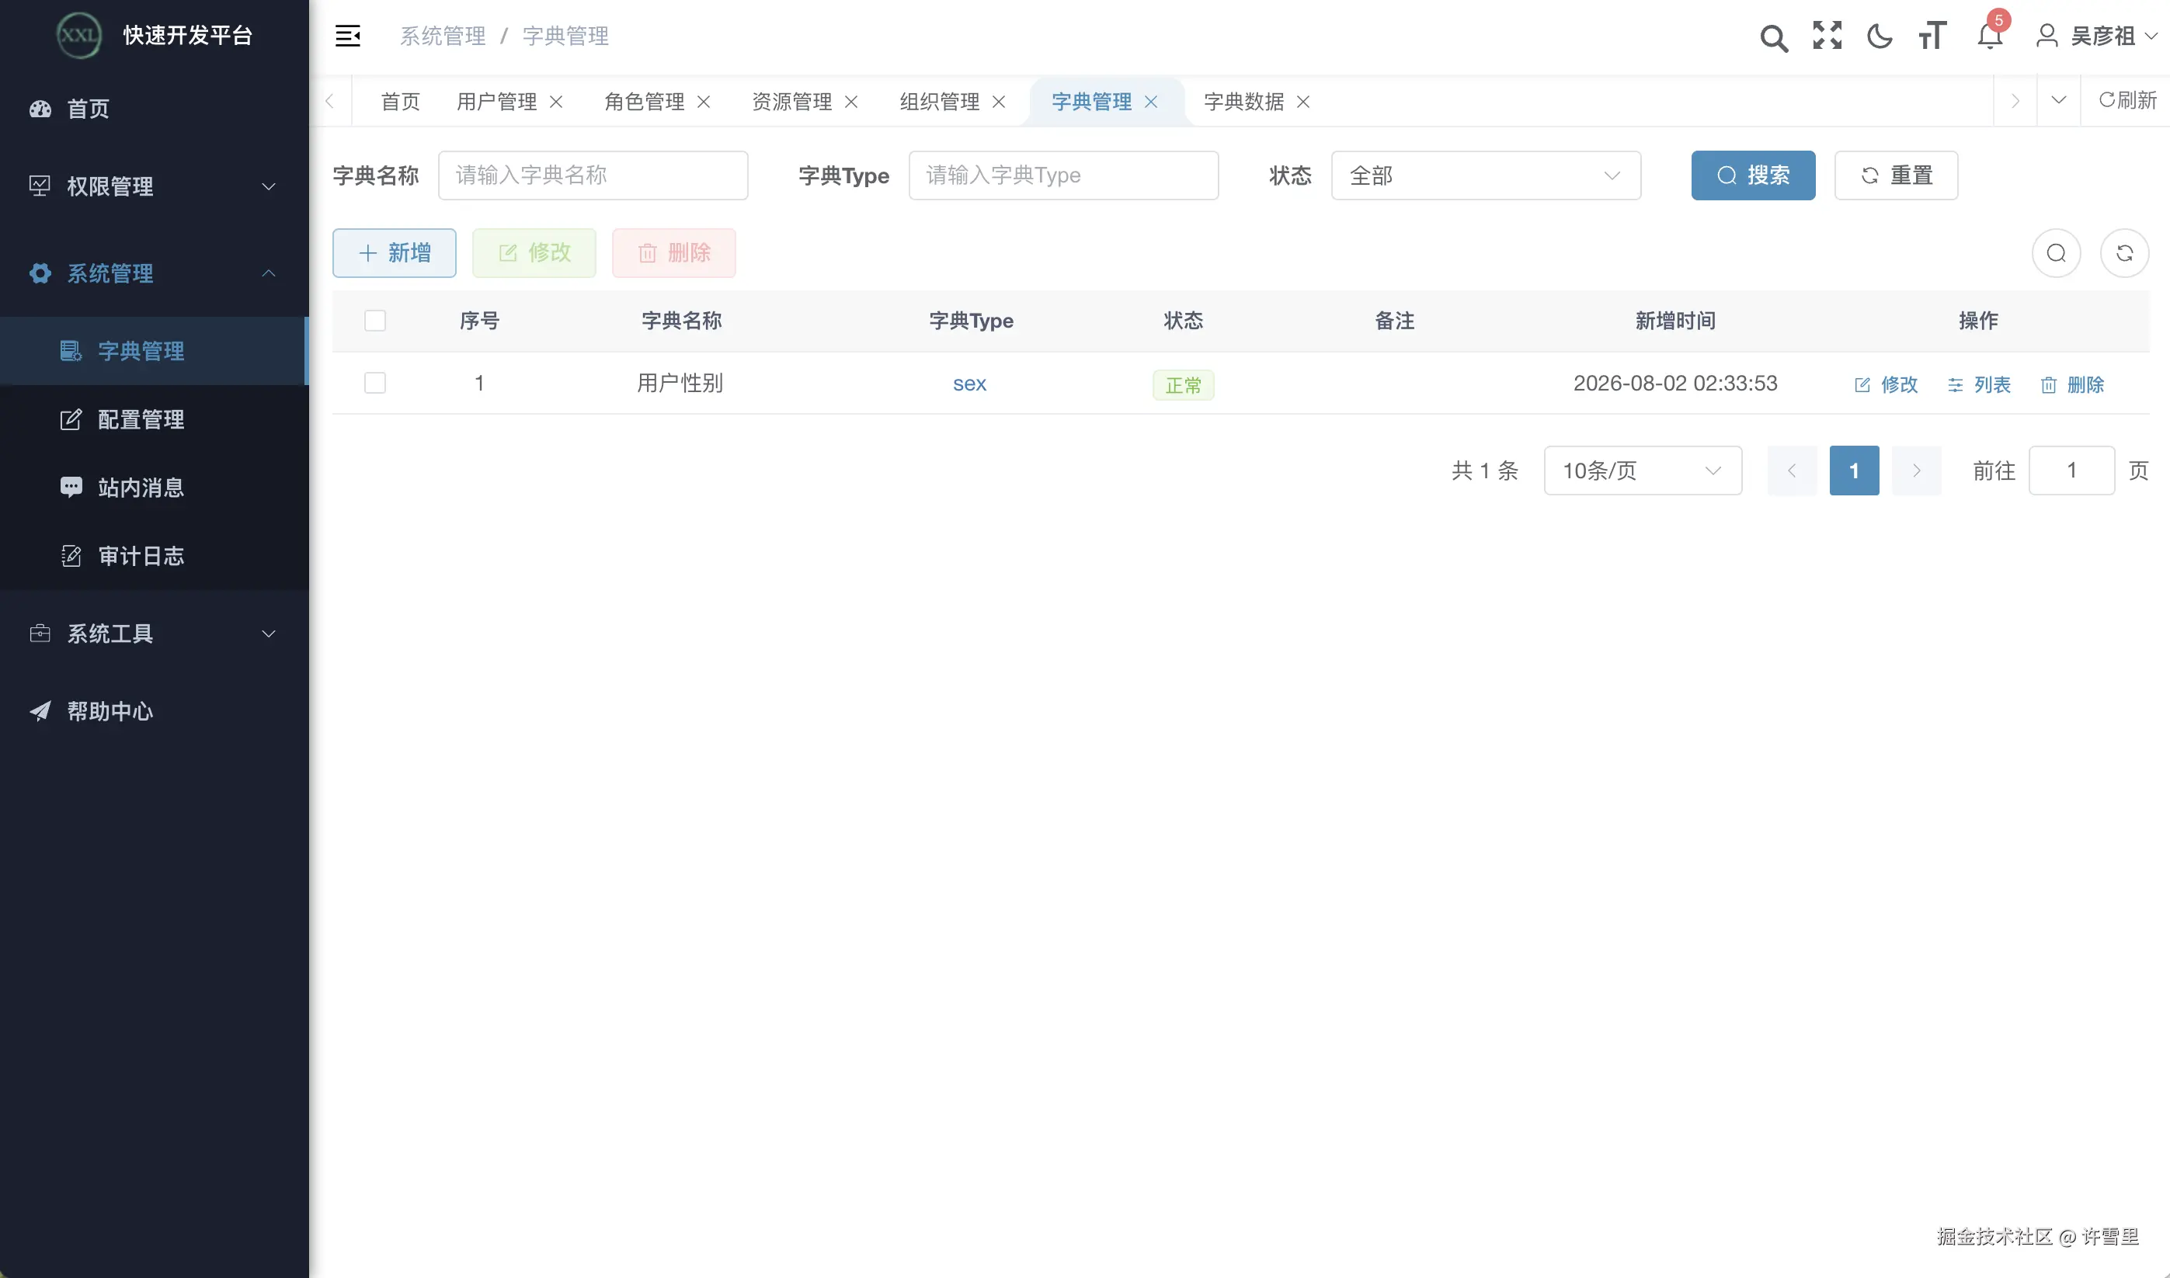This screenshot has width=2170, height=1278.
Task: Click the toolbar 修改 edit button
Action: pyautogui.click(x=534, y=253)
